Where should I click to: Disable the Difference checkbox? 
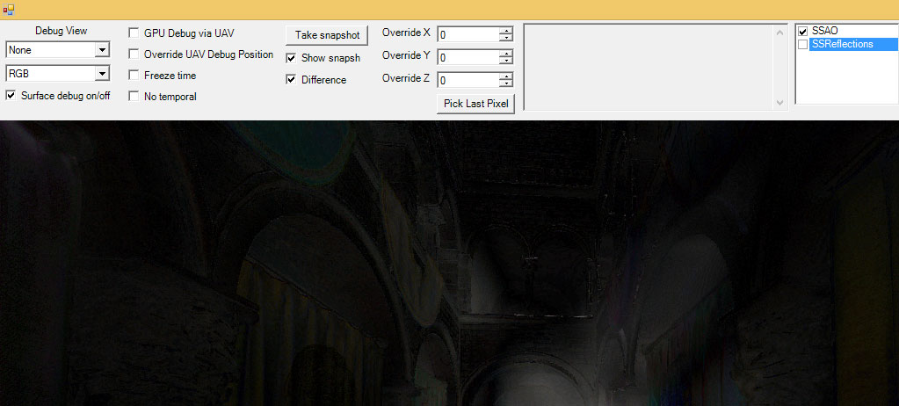pos(292,80)
